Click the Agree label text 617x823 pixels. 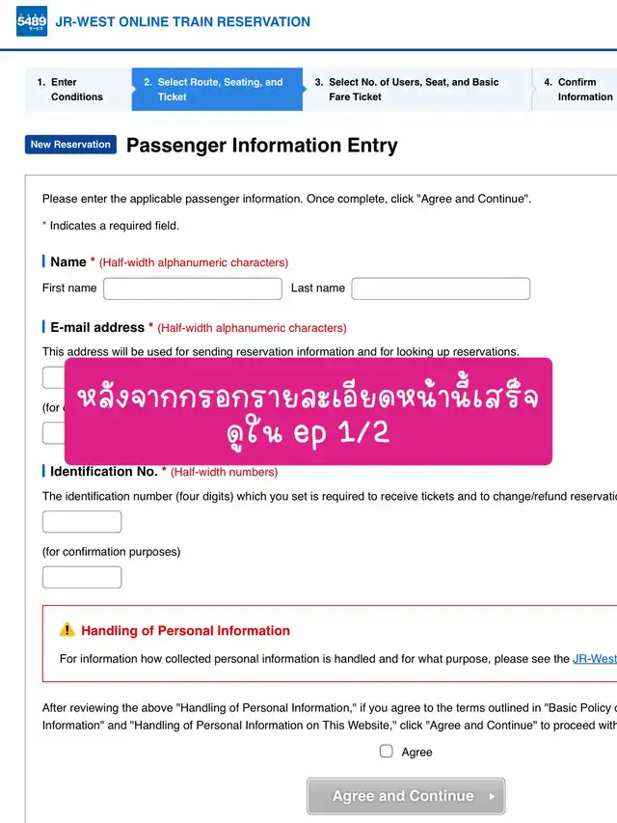(x=417, y=753)
